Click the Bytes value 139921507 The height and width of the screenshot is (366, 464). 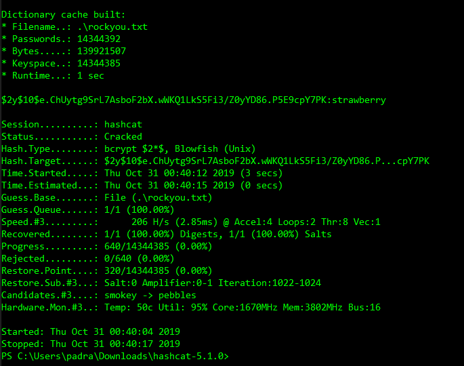101,51
